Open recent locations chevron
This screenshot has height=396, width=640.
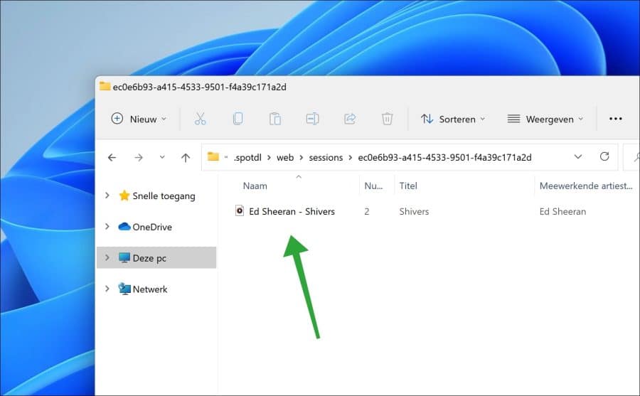[x=162, y=157]
